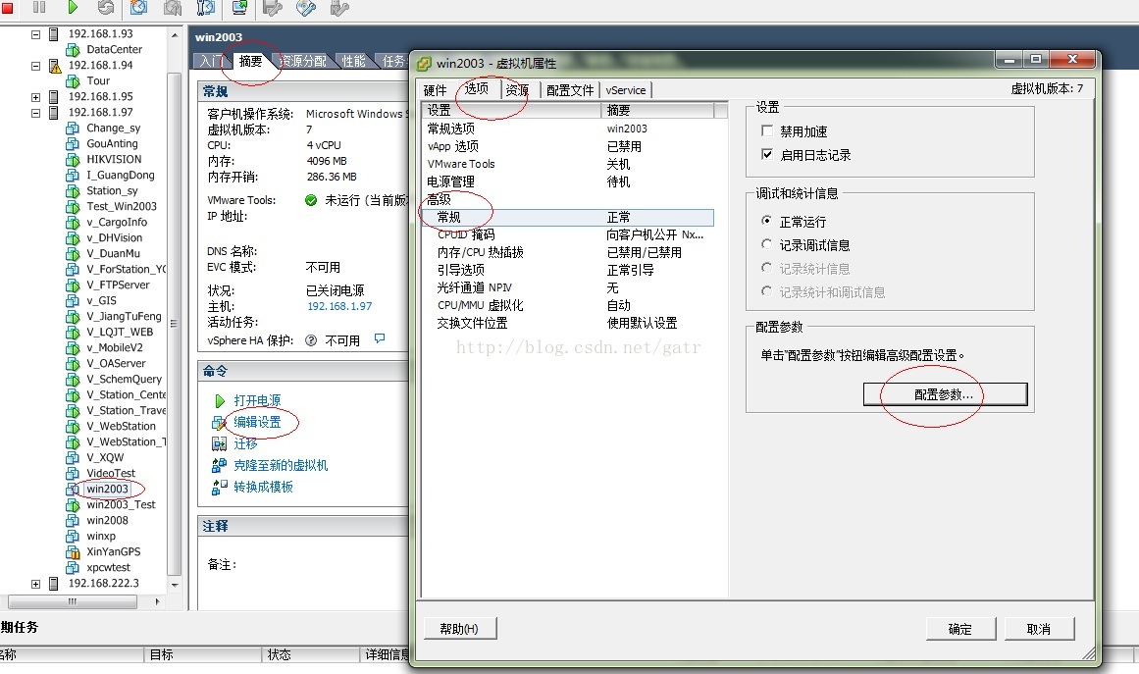The height and width of the screenshot is (674, 1139).
Task: Expand the 192.168.1.95 host node
Action: pyautogui.click(x=35, y=96)
